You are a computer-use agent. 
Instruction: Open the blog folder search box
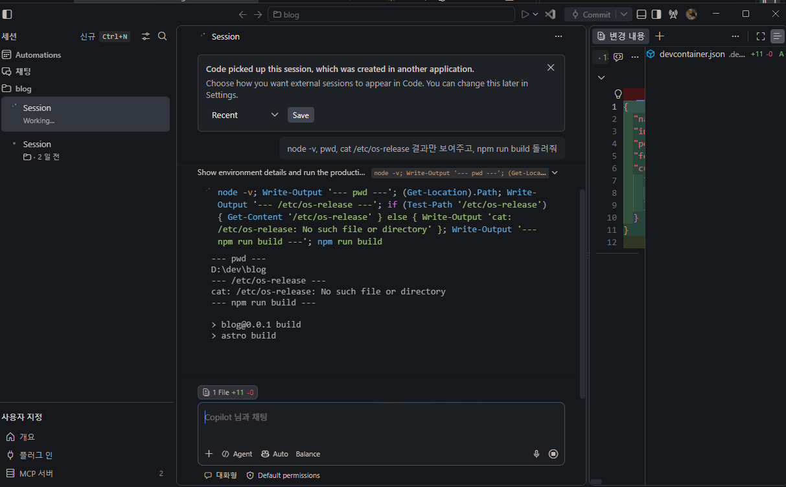coord(391,14)
